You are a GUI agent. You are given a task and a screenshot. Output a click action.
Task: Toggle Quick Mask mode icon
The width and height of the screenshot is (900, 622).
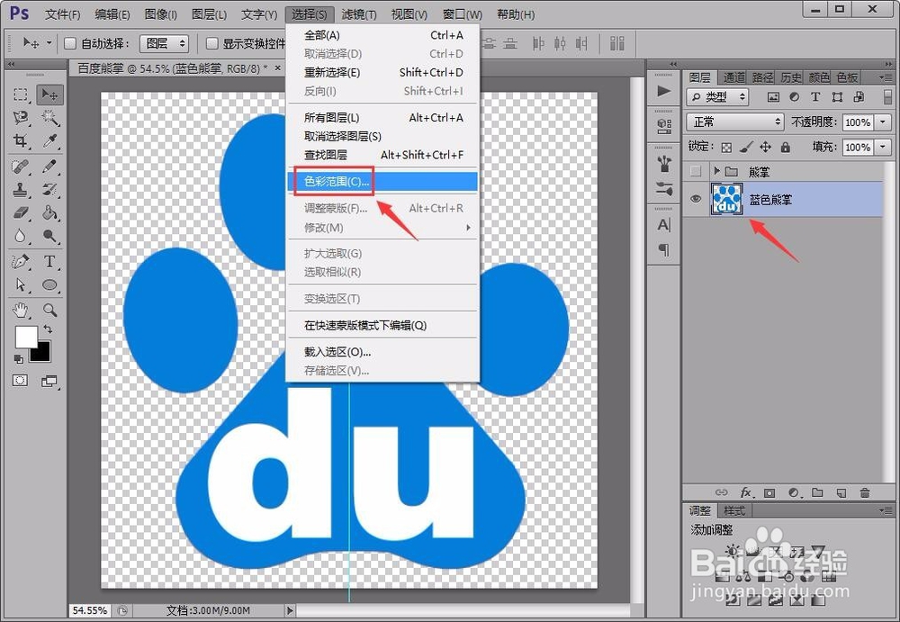(x=21, y=381)
